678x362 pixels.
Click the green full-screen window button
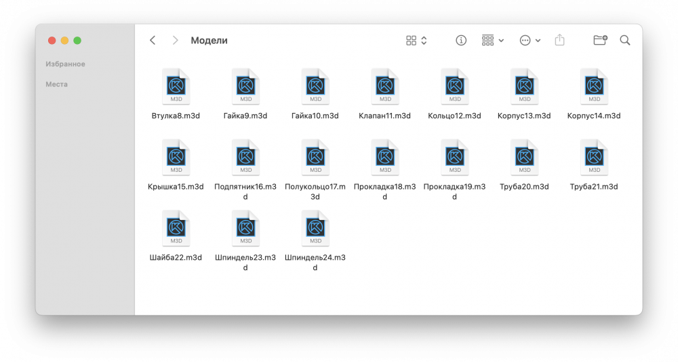(x=77, y=41)
